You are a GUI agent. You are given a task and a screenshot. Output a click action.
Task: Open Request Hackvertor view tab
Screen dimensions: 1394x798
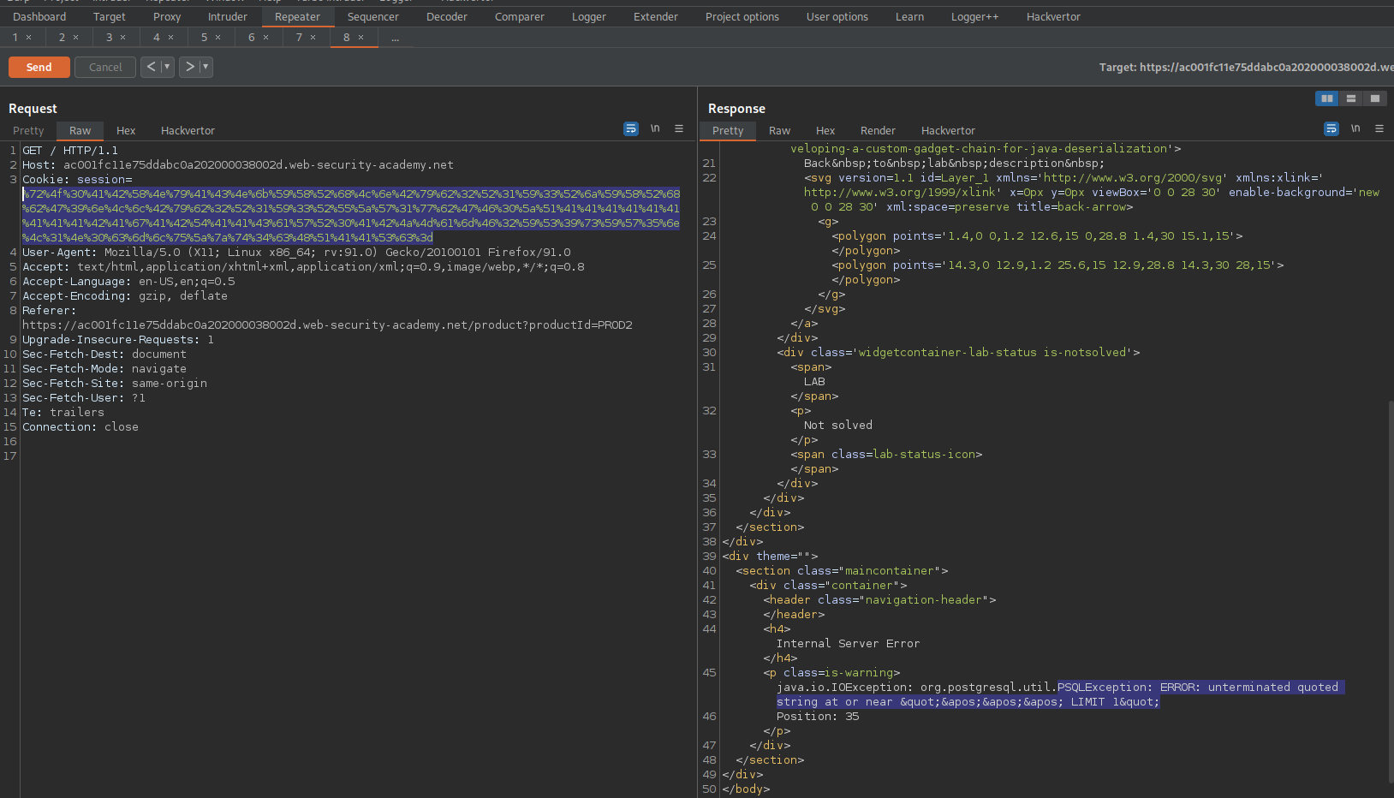[188, 130]
